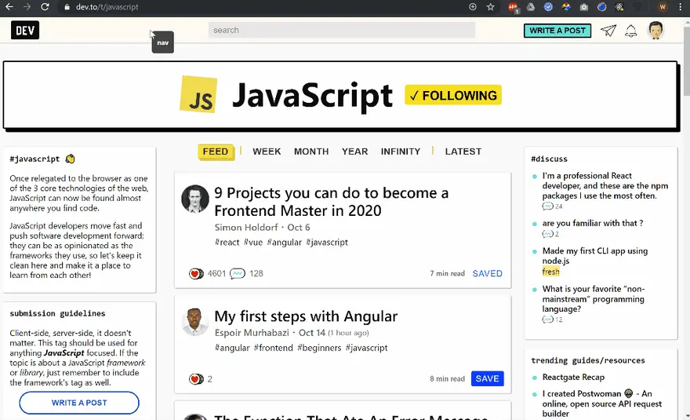Open the React DevTools extension icon

click(619, 6)
